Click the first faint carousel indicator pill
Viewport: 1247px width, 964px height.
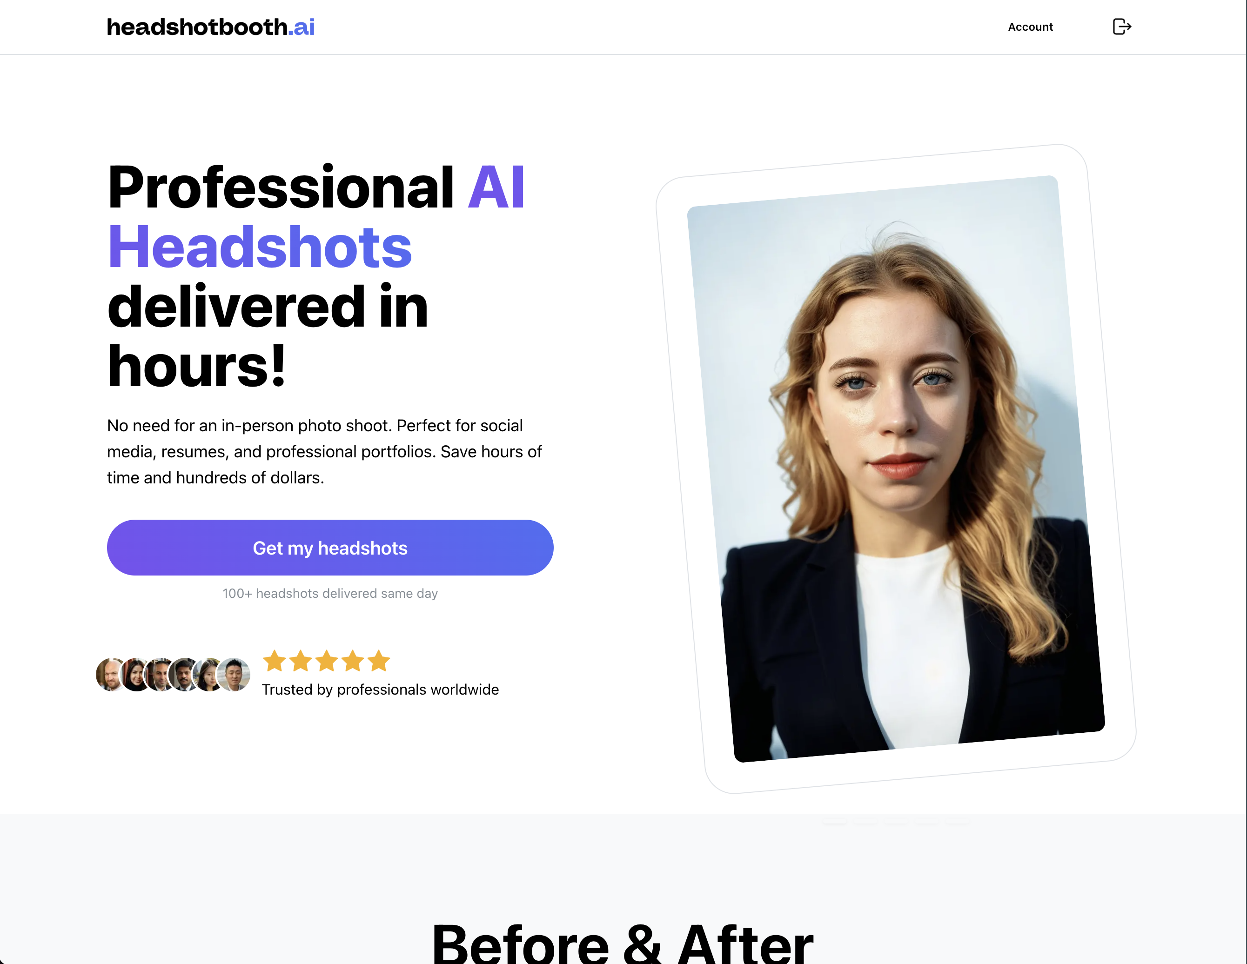835,821
